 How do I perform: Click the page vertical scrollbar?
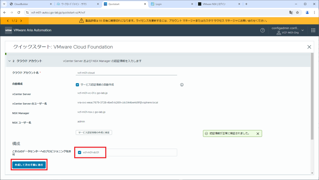(312, 97)
